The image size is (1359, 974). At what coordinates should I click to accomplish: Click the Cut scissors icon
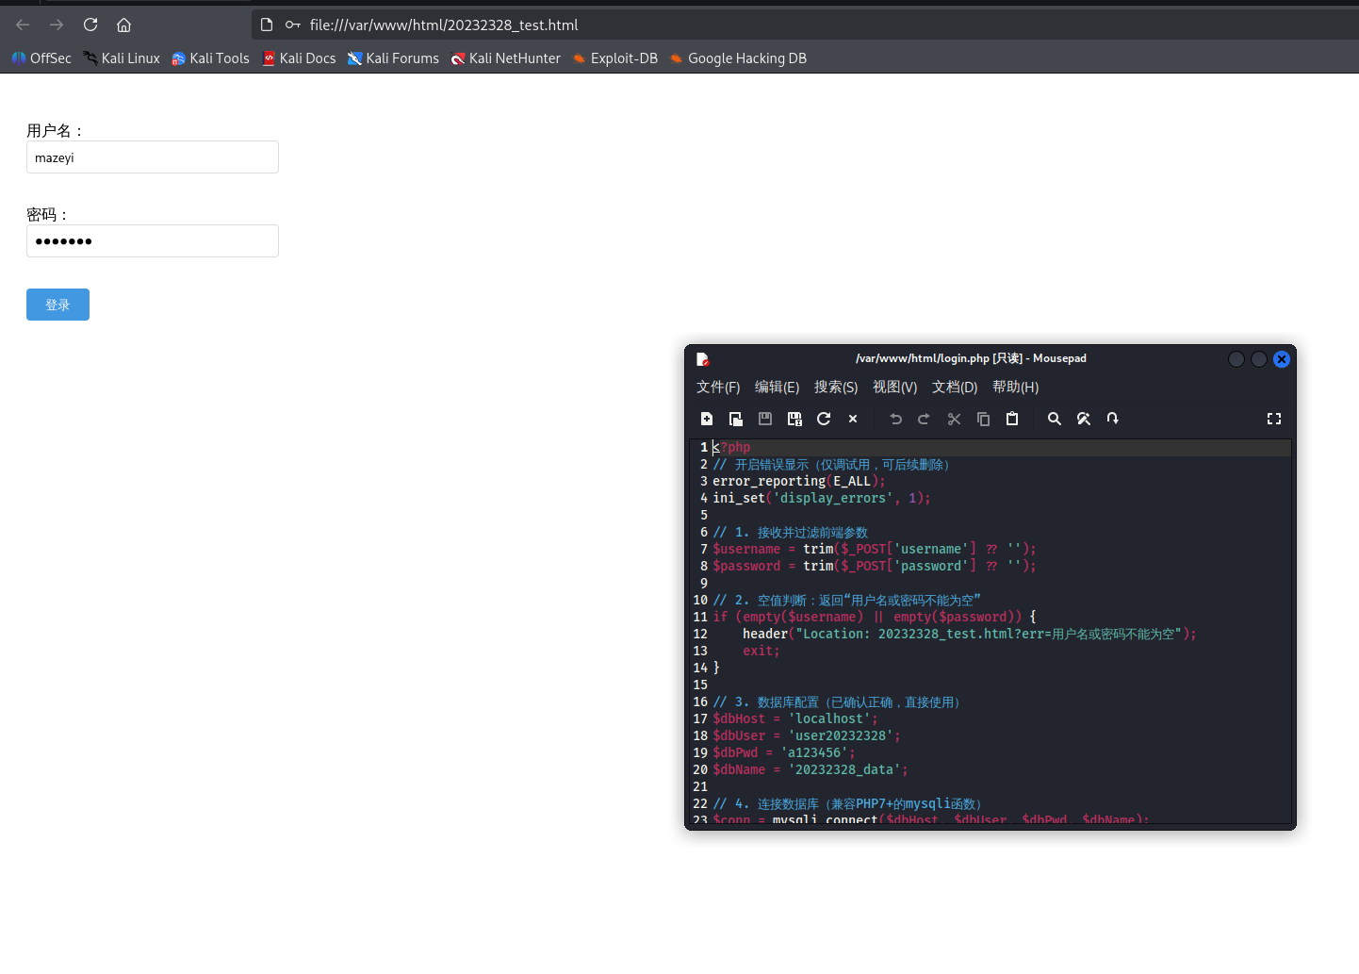coord(954,419)
